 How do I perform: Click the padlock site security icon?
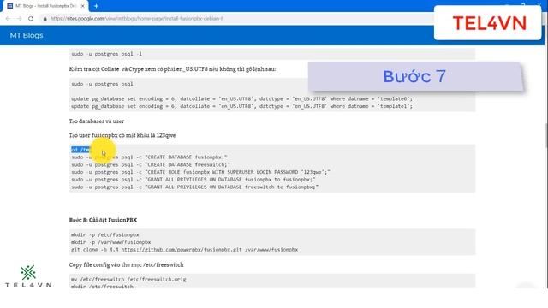tap(45, 19)
